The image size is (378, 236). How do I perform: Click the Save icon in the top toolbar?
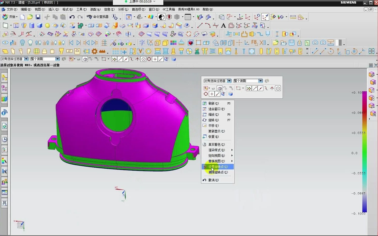tap(38, 17)
